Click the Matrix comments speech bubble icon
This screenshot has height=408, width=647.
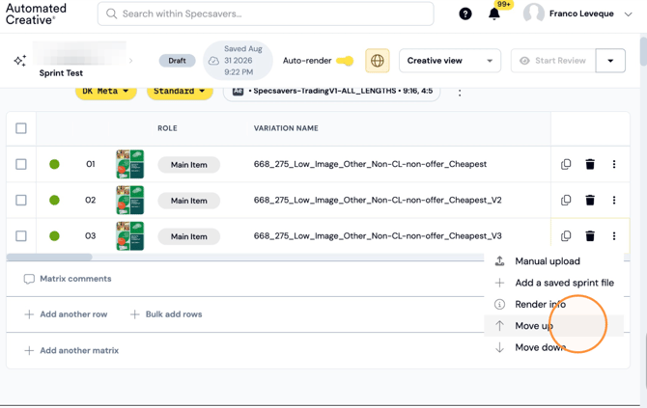[x=29, y=279]
